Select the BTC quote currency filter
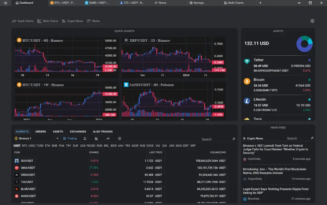The width and height of the screenshot is (327, 205). click(25, 146)
